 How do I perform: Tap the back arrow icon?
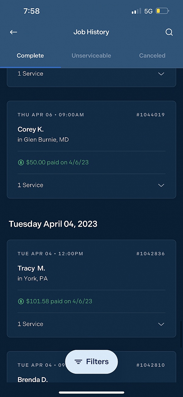point(13,32)
